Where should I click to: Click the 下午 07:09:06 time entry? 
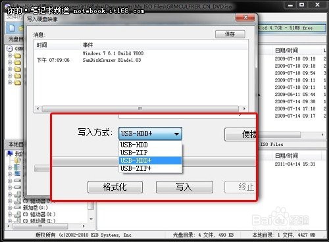pos(53,60)
